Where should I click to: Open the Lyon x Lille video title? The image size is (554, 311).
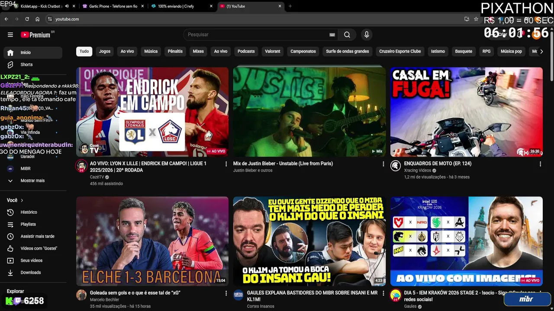tap(148, 167)
